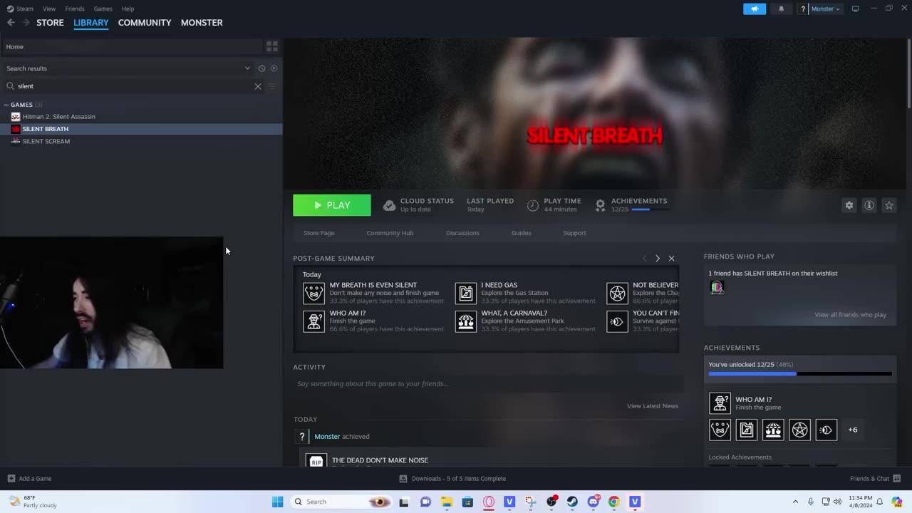
Task: Click the recent games clock icon
Action: point(261,68)
